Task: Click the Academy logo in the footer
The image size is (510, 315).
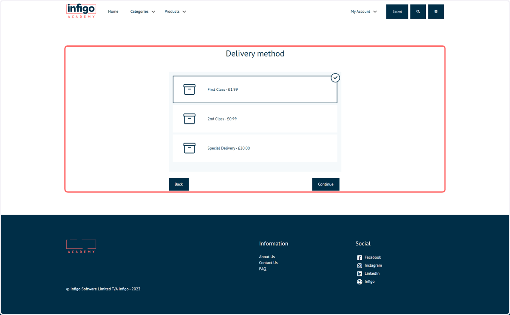Action: click(81, 247)
